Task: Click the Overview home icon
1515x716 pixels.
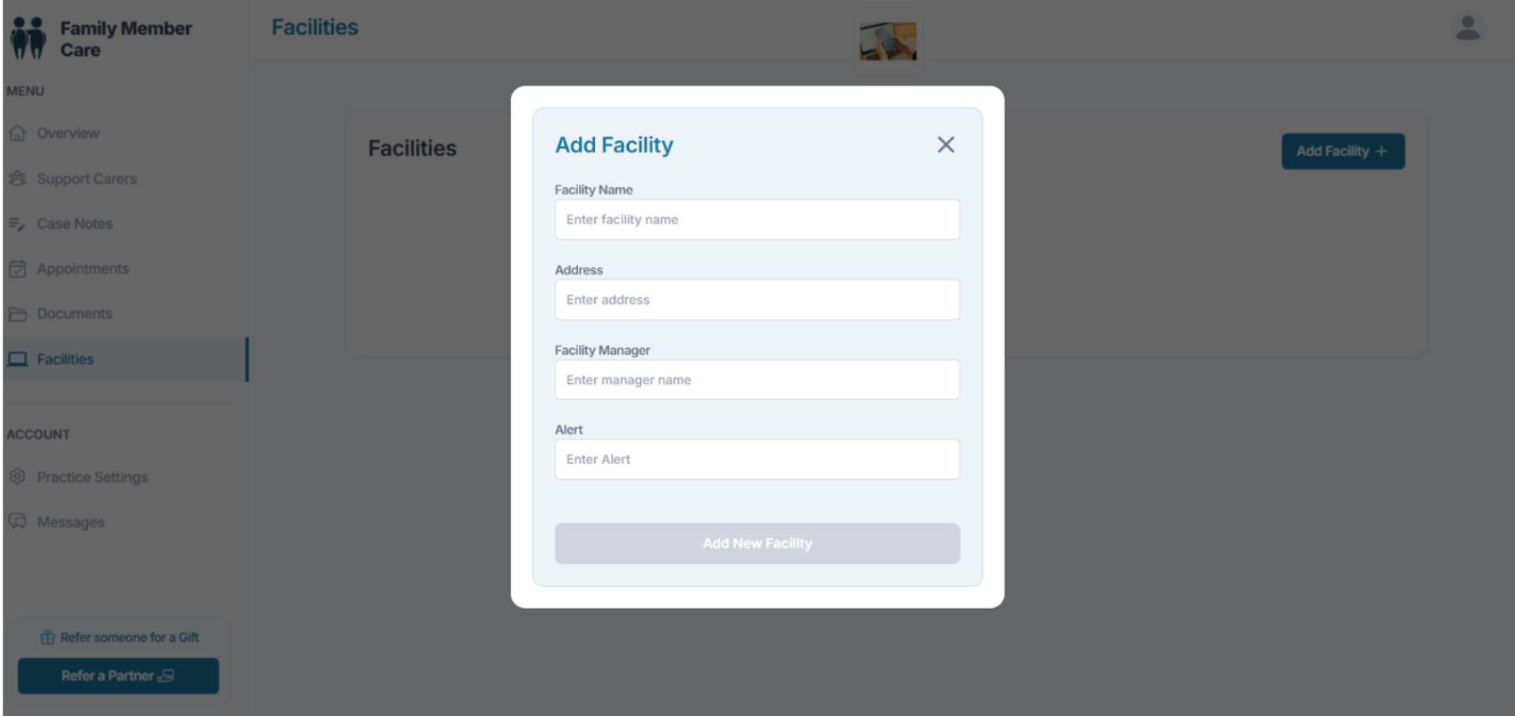Action: point(18,133)
